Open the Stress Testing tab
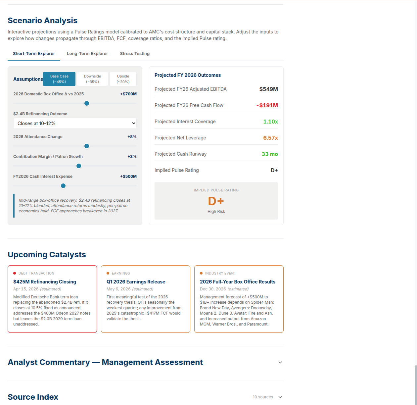The height and width of the screenshot is (405, 417). (x=135, y=54)
